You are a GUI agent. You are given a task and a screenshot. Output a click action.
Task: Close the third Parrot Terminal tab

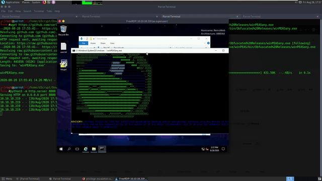click(x=237, y=17)
